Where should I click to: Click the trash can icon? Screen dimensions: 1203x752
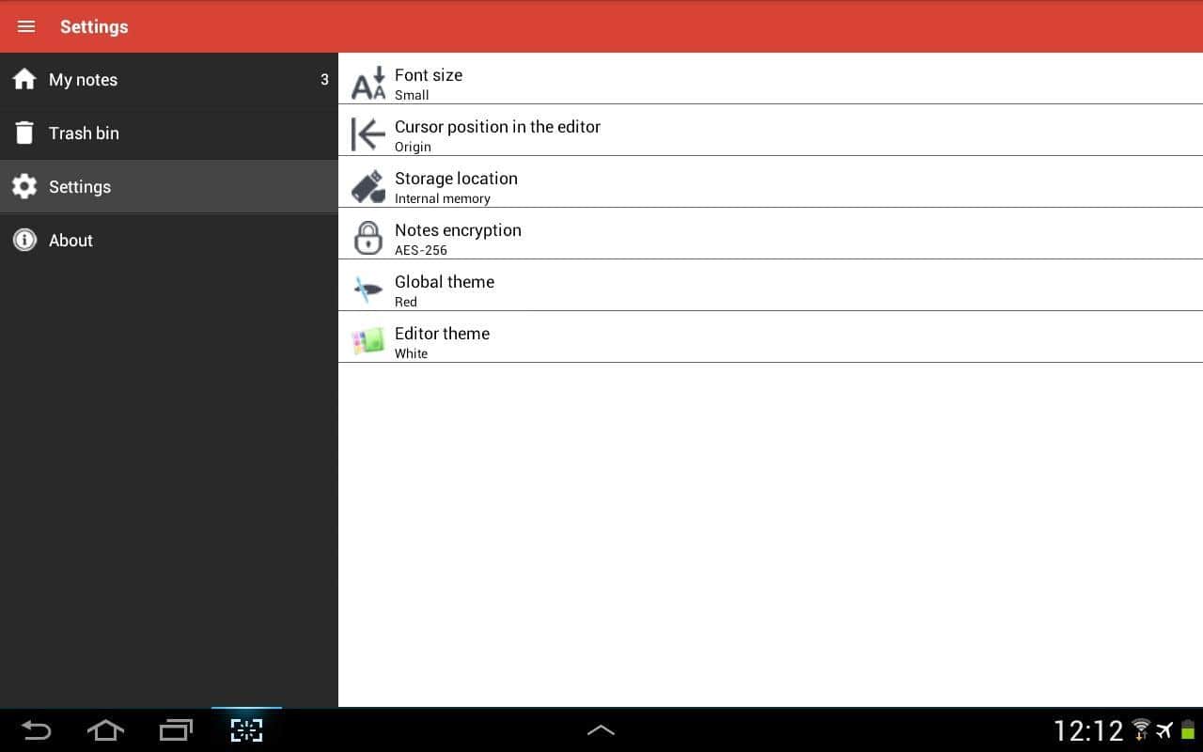[x=24, y=133]
